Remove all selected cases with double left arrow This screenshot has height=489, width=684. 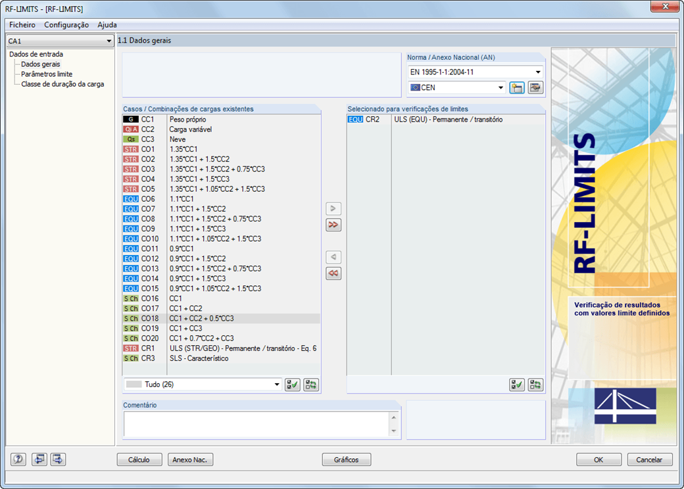coord(333,273)
